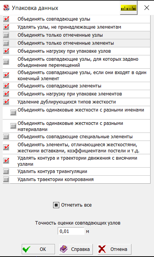Check Удалить траектории копирования option
The height and width of the screenshot is (257, 154).
pos(6,179)
